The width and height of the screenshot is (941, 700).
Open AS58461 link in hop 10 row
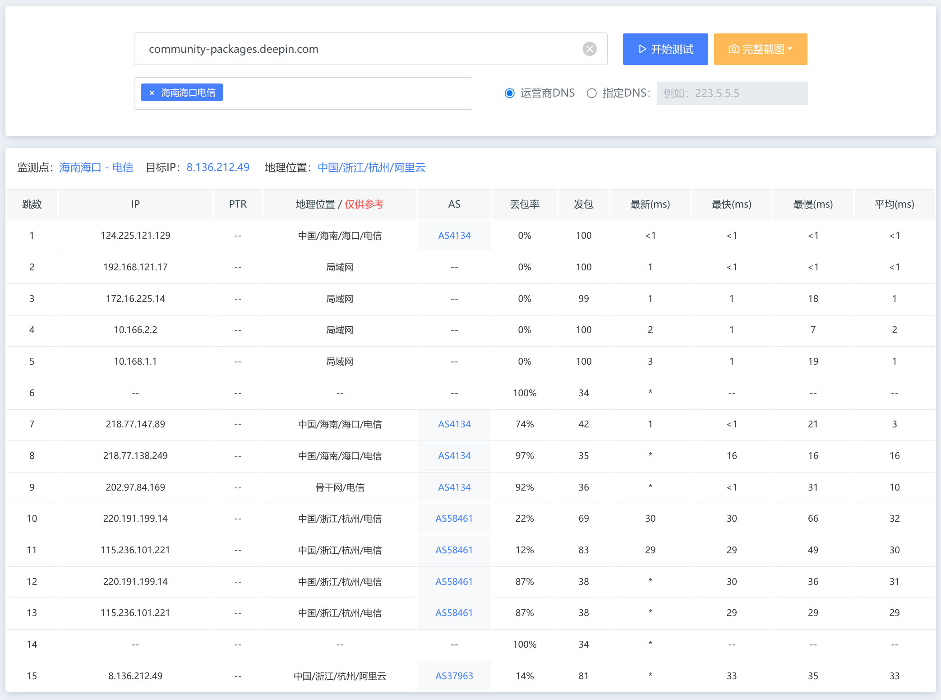tap(454, 519)
